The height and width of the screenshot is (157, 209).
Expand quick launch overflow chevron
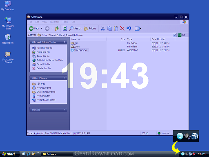[38, 153]
